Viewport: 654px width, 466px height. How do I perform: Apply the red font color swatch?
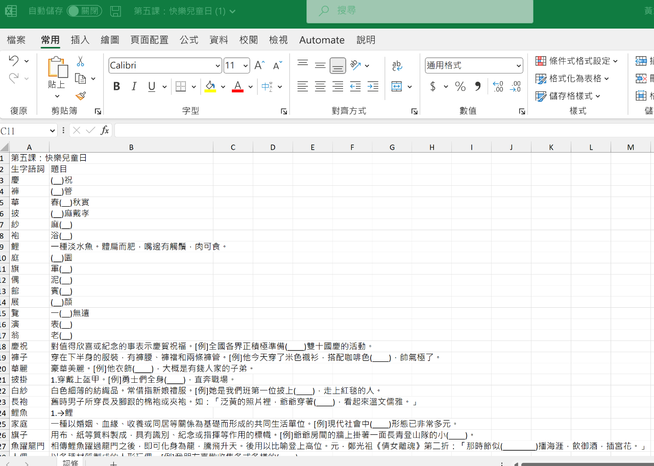click(x=237, y=87)
